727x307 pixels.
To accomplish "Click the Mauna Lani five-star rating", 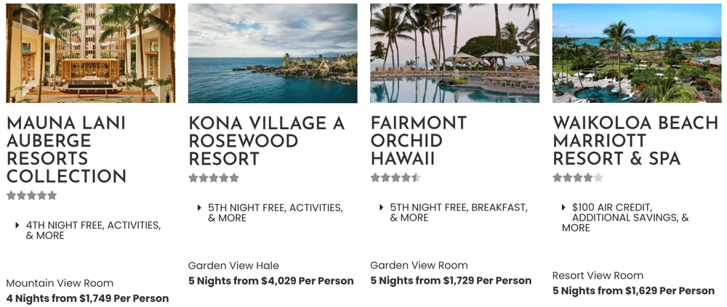I will [31, 195].
